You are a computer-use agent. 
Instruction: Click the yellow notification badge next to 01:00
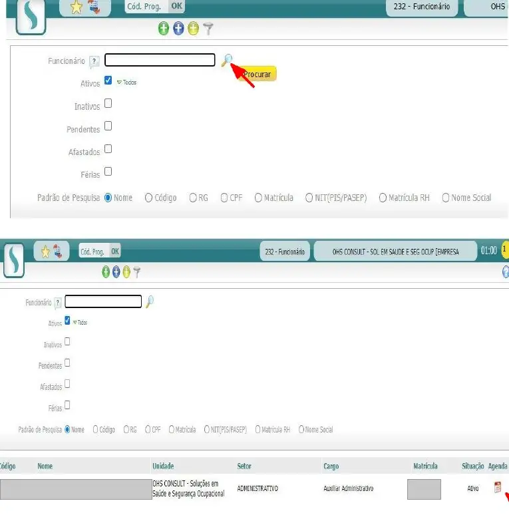pos(505,249)
